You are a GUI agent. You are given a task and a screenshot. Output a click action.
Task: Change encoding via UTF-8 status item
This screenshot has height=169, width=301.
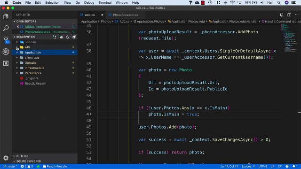pyautogui.click(x=262, y=166)
